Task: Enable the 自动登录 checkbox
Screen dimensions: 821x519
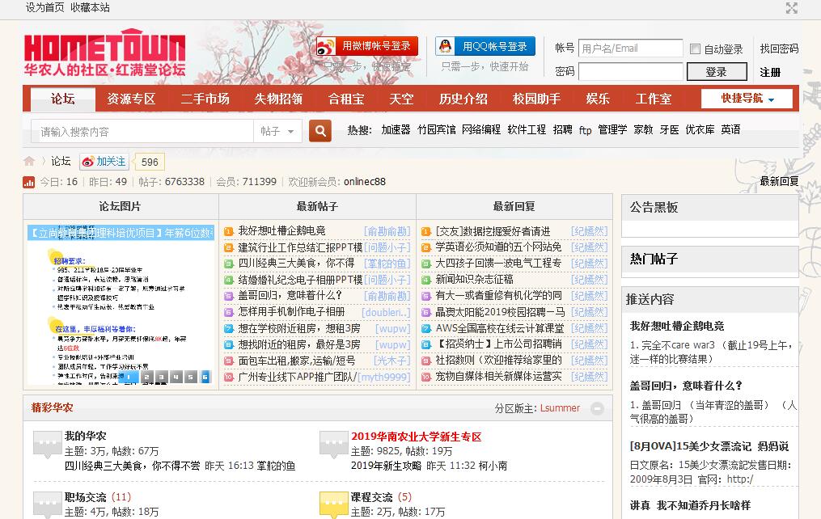Action: [695, 49]
